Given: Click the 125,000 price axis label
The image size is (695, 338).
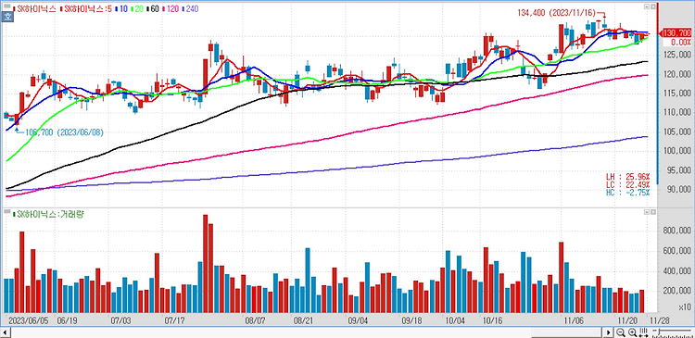Looking at the screenshot, I should pyautogui.click(x=677, y=55).
